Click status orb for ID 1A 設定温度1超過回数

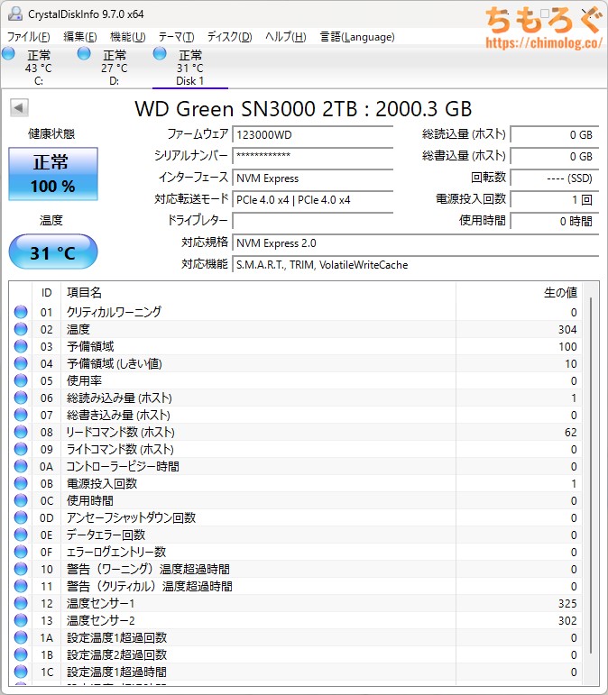click(21, 638)
